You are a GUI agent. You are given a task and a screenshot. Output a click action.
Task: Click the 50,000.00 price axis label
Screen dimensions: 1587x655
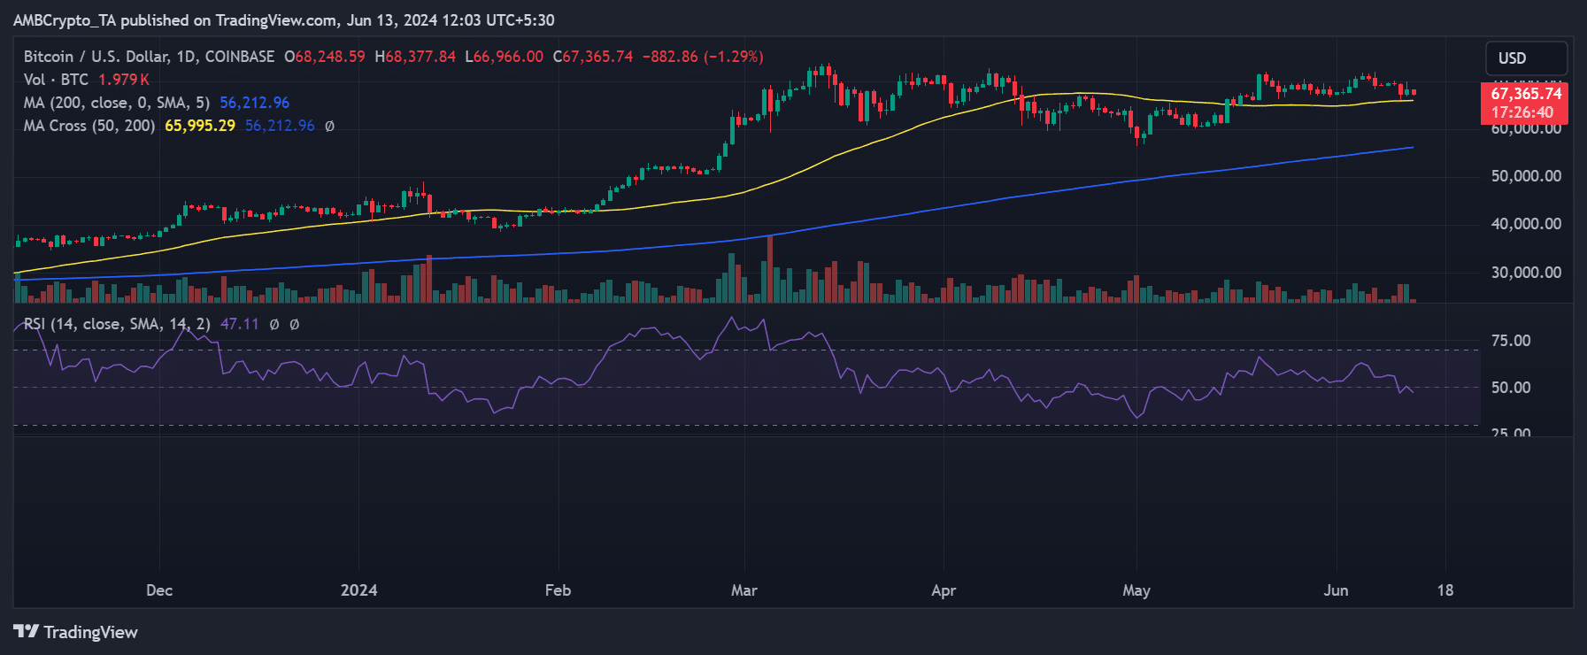1526,176
